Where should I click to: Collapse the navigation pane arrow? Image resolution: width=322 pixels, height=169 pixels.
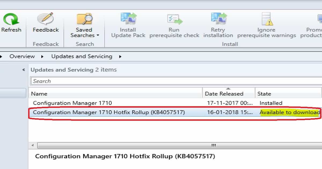click(x=24, y=70)
